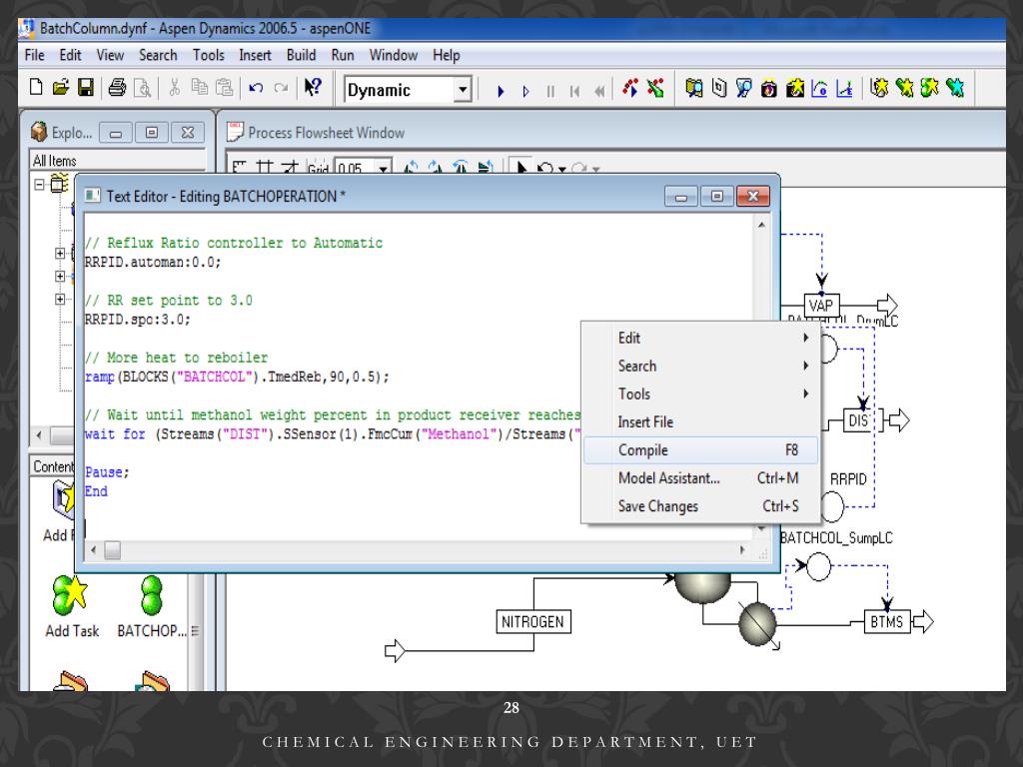Select the RRPID controller circle on flowsheet
This screenshot has width=1023, height=767.
(831, 506)
